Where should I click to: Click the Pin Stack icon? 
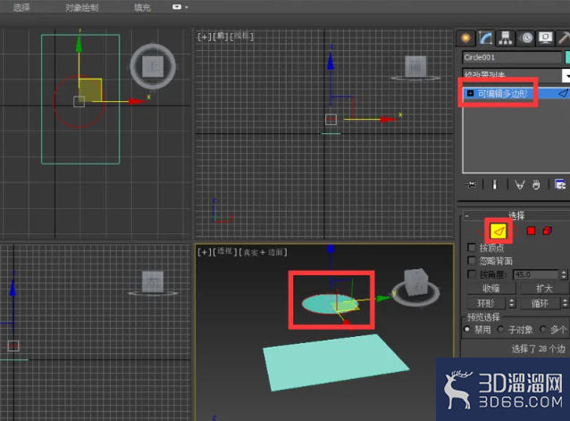coord(470,185)
